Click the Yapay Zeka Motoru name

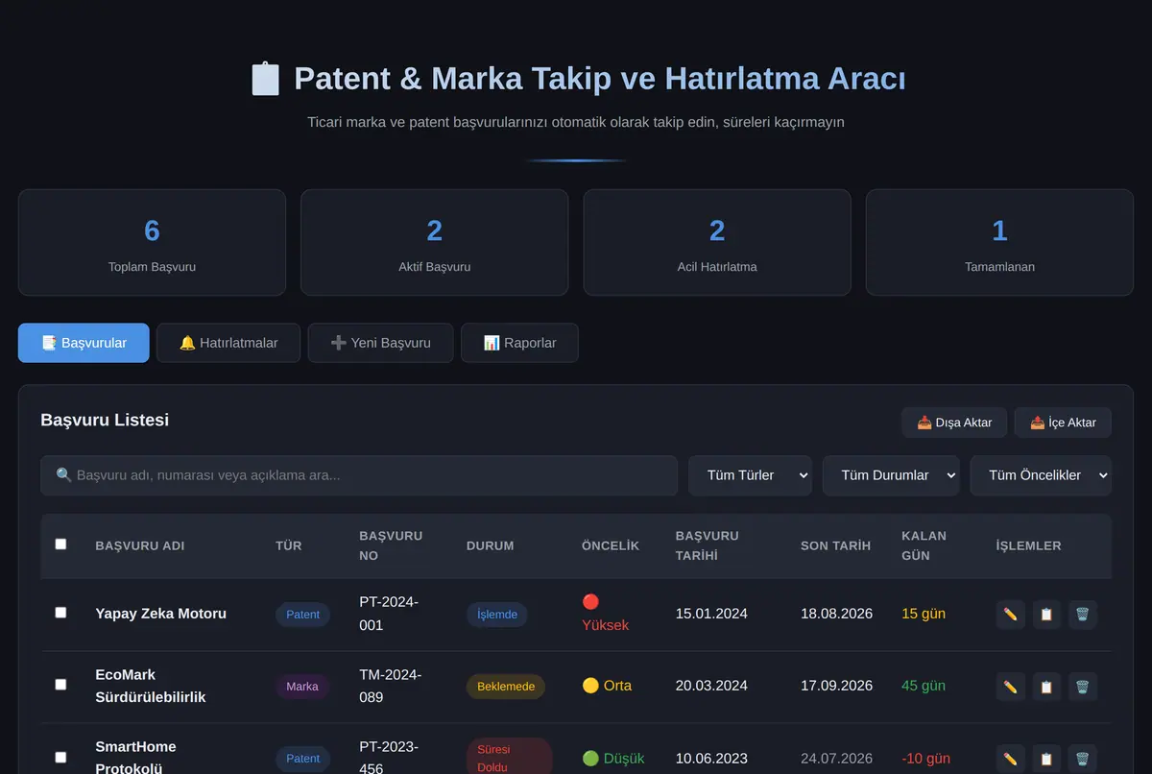161,614
